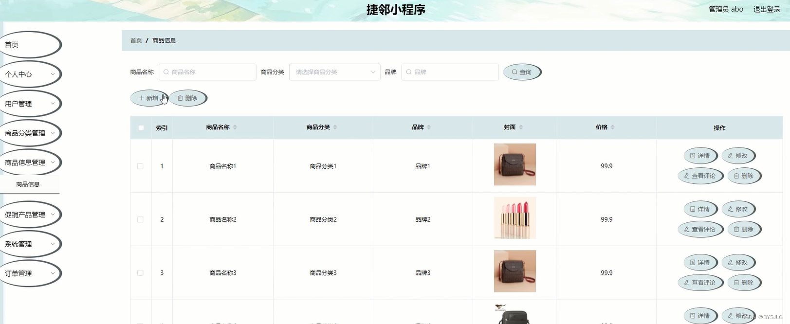Click the 商品名称 search input field

(207, 72)
